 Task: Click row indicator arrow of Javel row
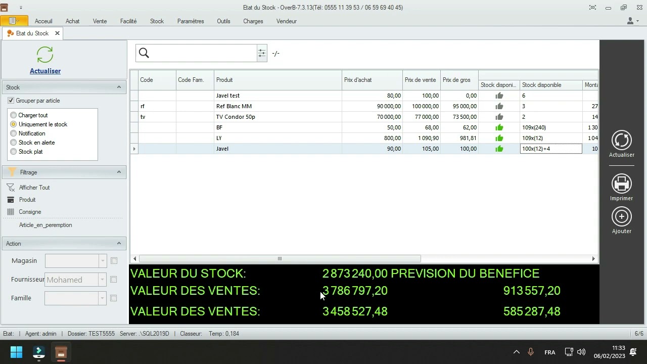pyautogui.click(x=134, y=149)
